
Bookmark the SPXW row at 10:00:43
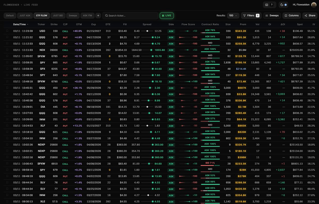click(x=7, y=164)
